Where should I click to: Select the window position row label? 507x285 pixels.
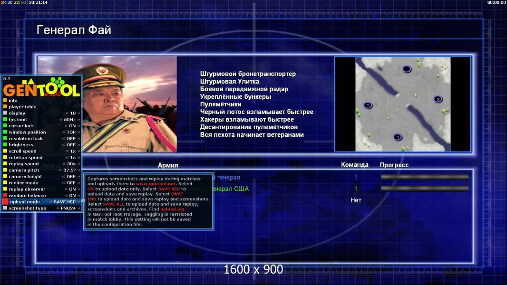(27, 132)
